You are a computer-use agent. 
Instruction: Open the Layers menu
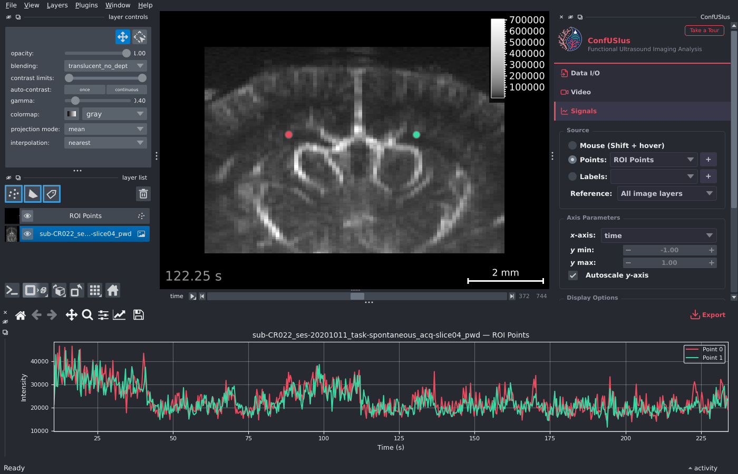(x=57, y=5)
